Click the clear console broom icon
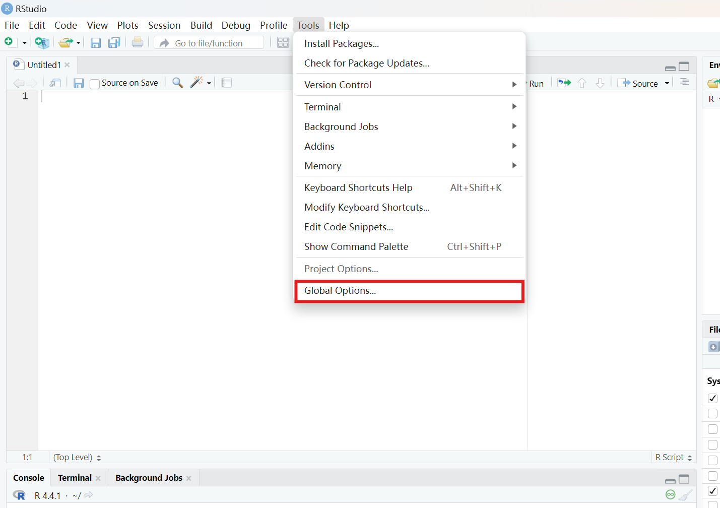 click(685, 495)
